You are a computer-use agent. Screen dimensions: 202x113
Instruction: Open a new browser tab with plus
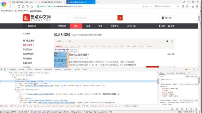[x=98, y=2]
